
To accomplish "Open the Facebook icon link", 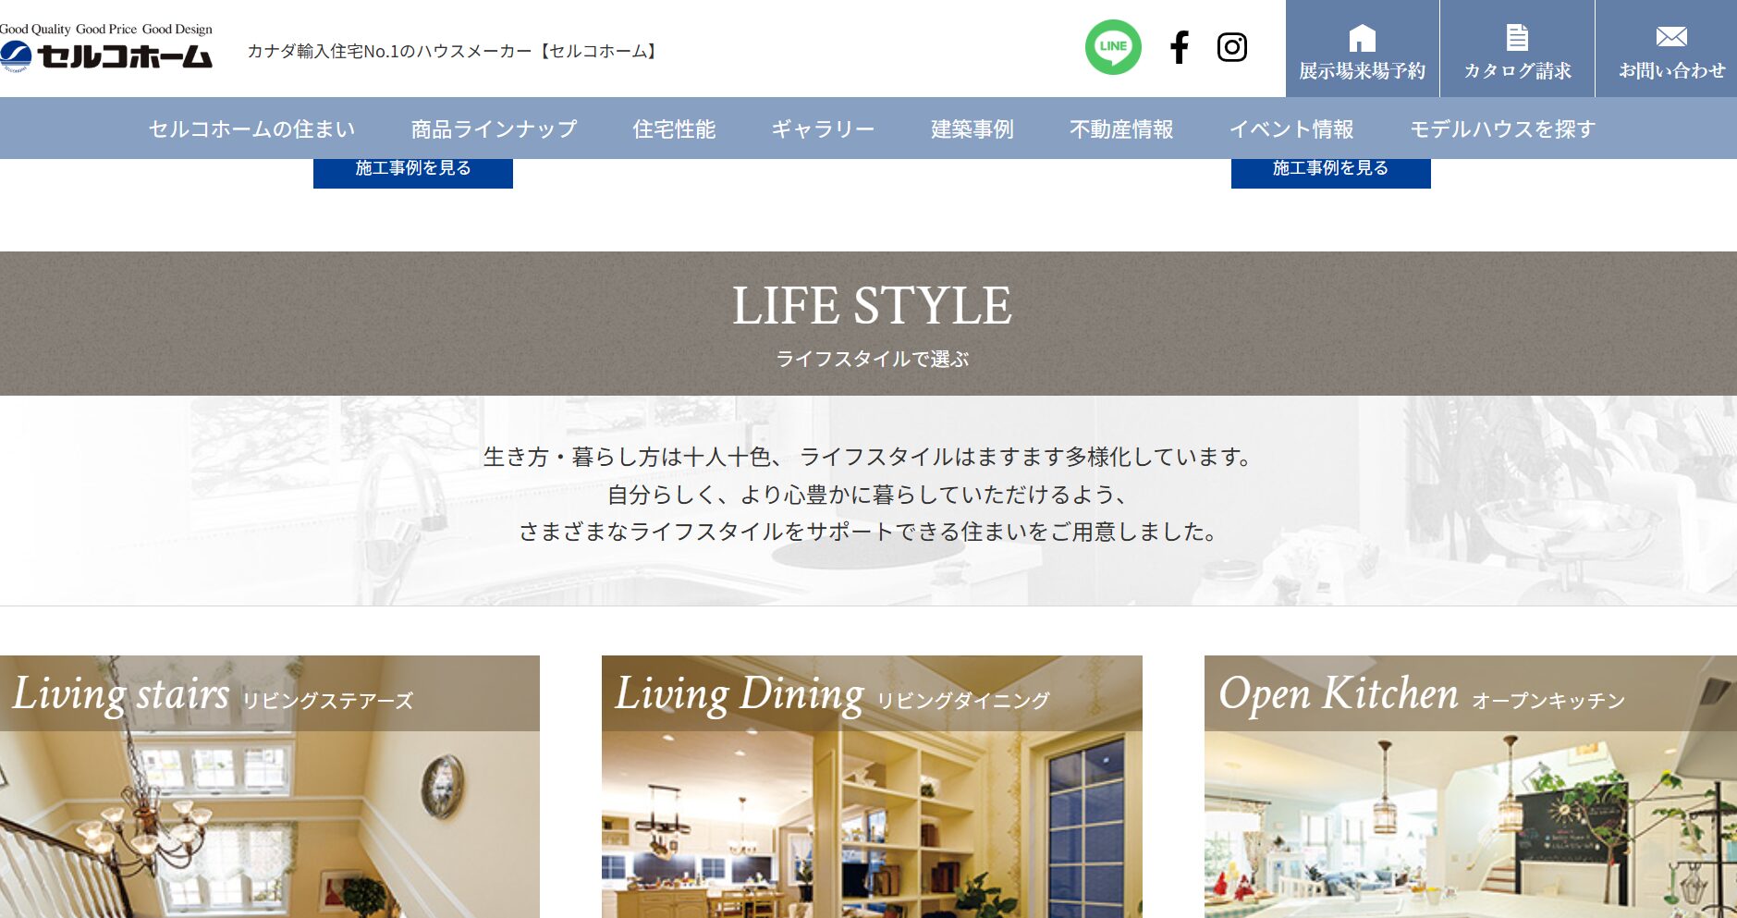I will (x=1179, y=47).
